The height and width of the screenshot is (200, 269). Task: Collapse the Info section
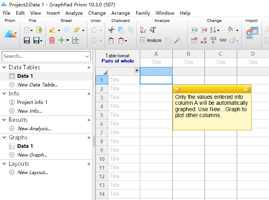point(4,94)
